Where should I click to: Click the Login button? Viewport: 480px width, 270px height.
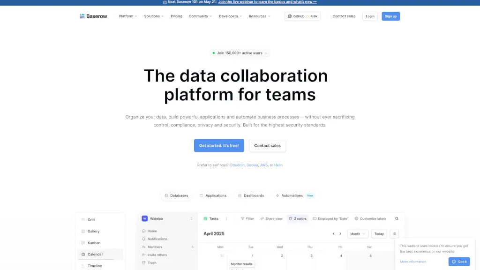click(x=370, y=16)
